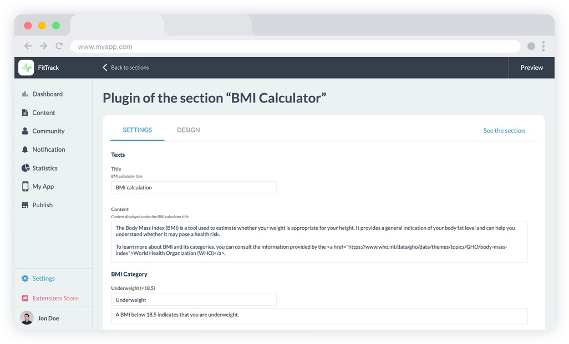The image size is (569, 344).
Task: Click the Preview button
Action: tap(531, 68)
